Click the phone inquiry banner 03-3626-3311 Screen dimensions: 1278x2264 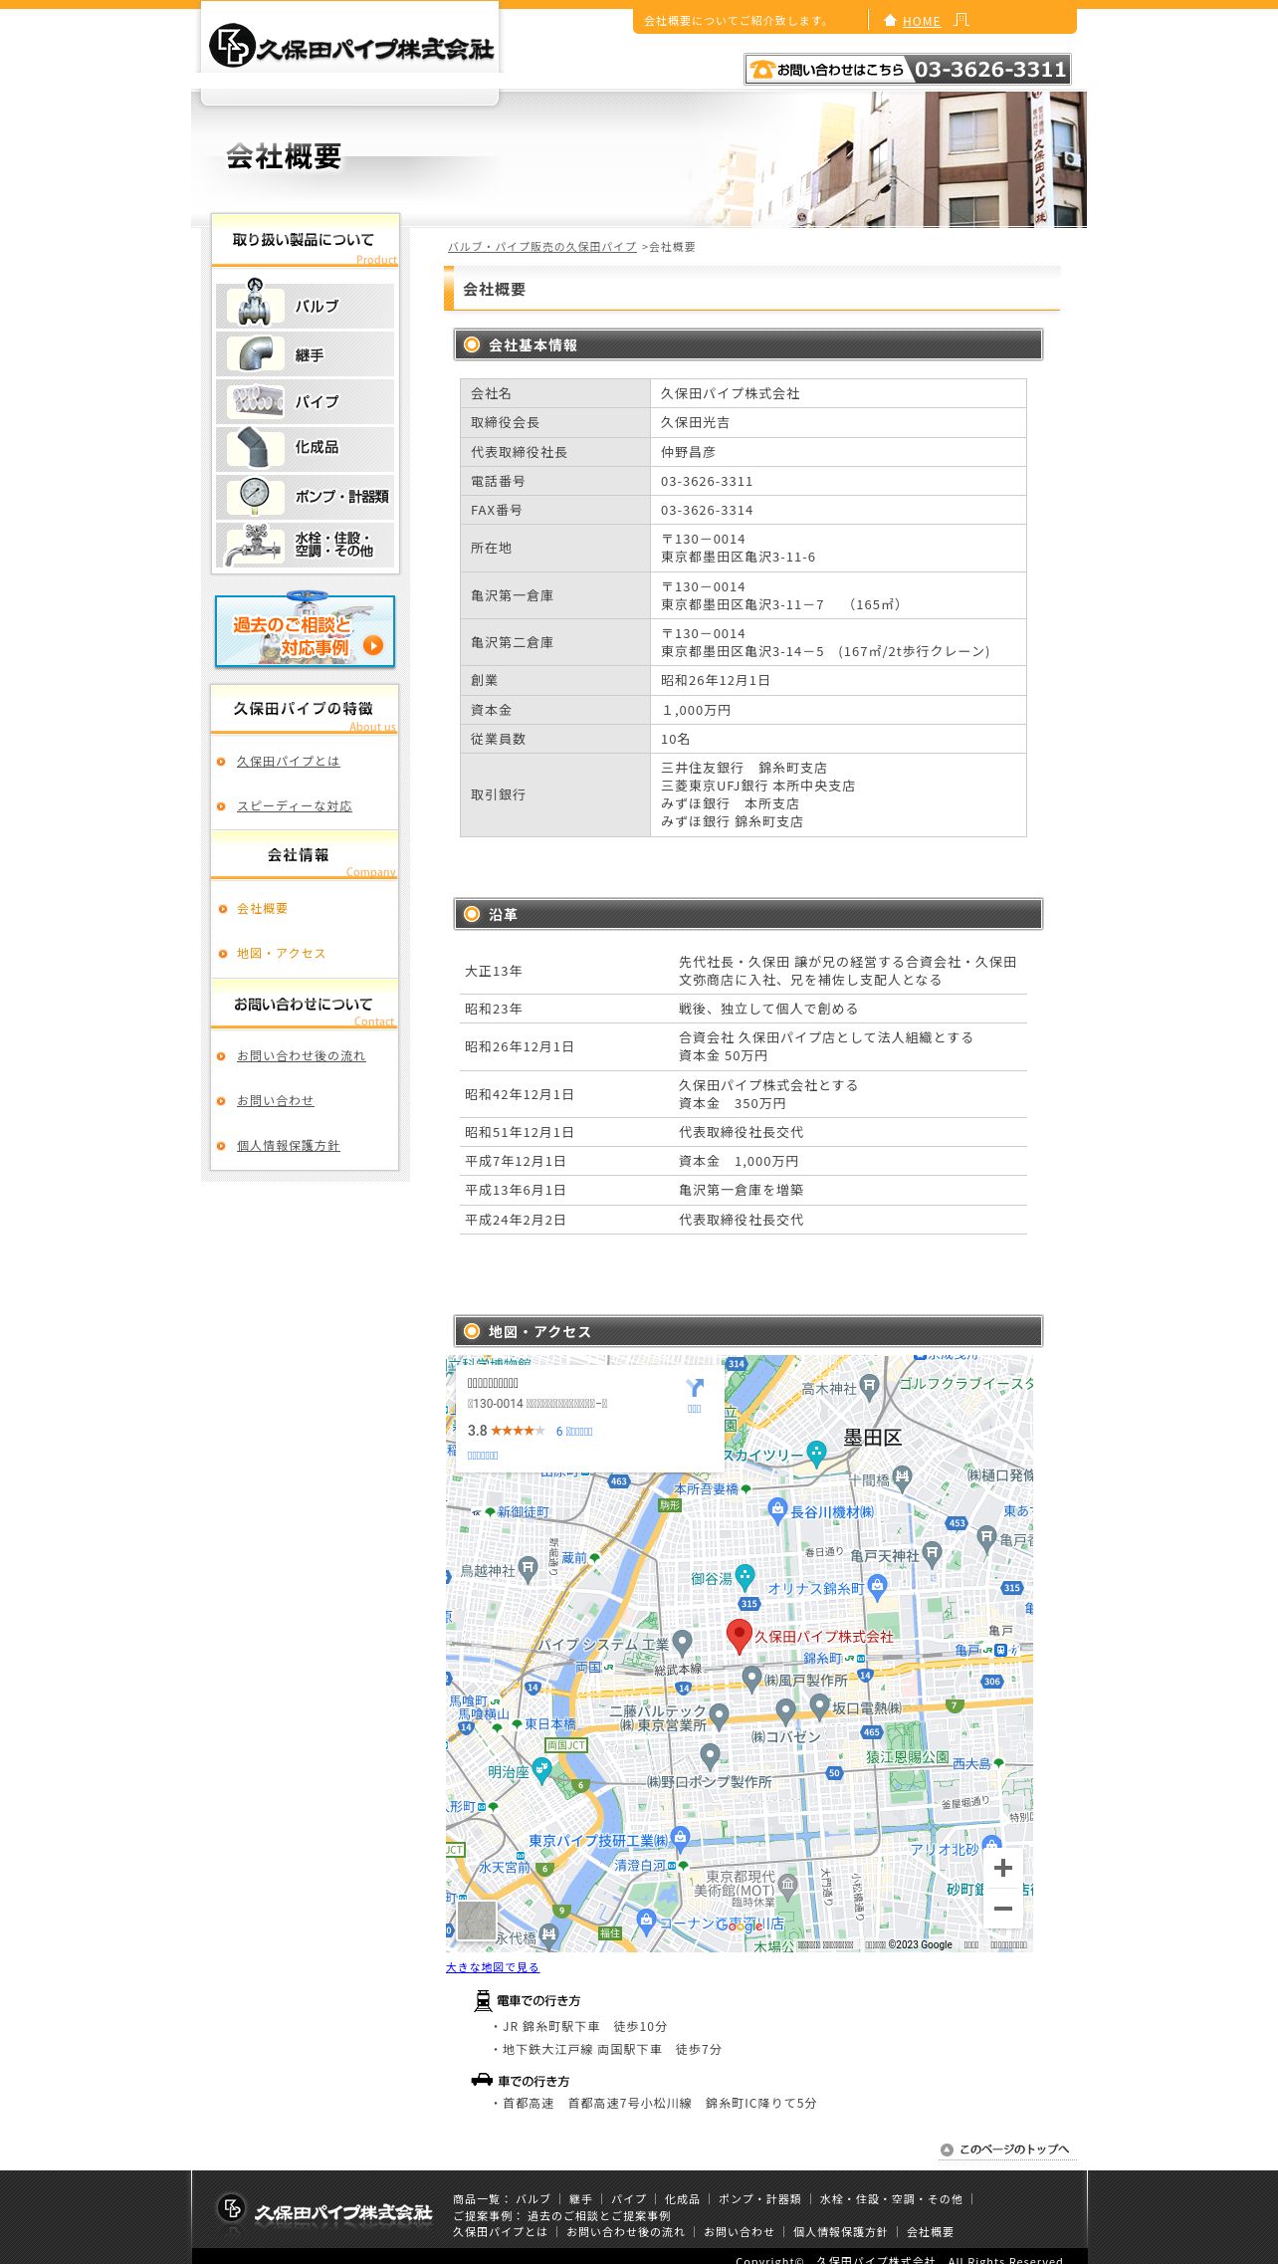click(908, 69)
